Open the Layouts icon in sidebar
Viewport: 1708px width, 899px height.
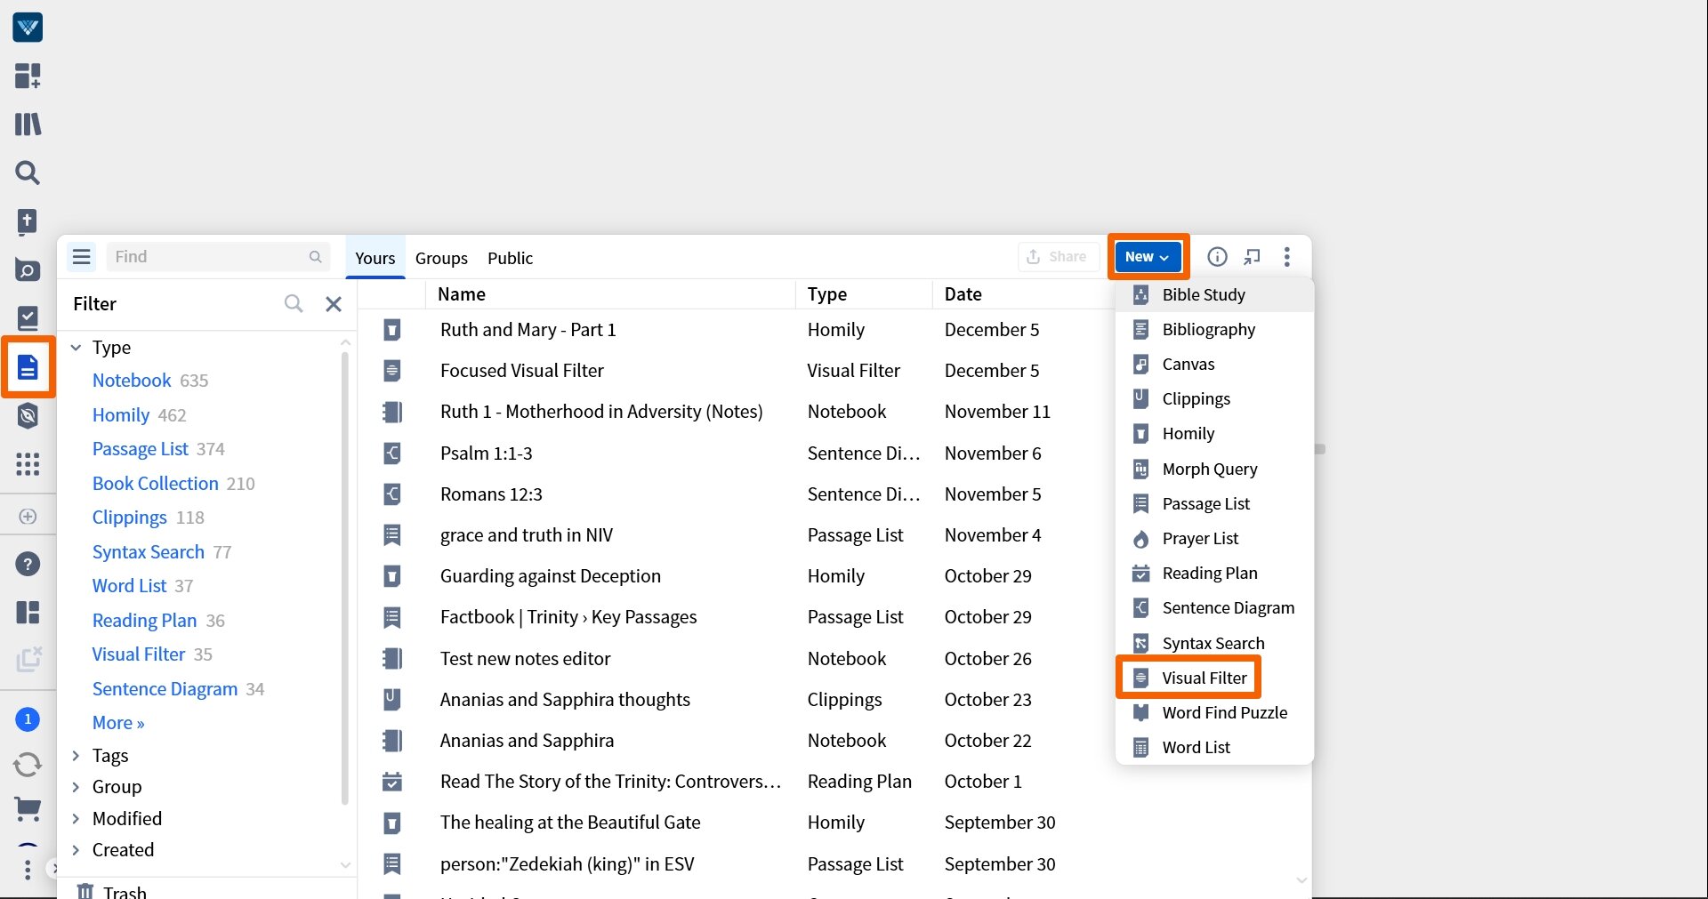click(28, 612)
